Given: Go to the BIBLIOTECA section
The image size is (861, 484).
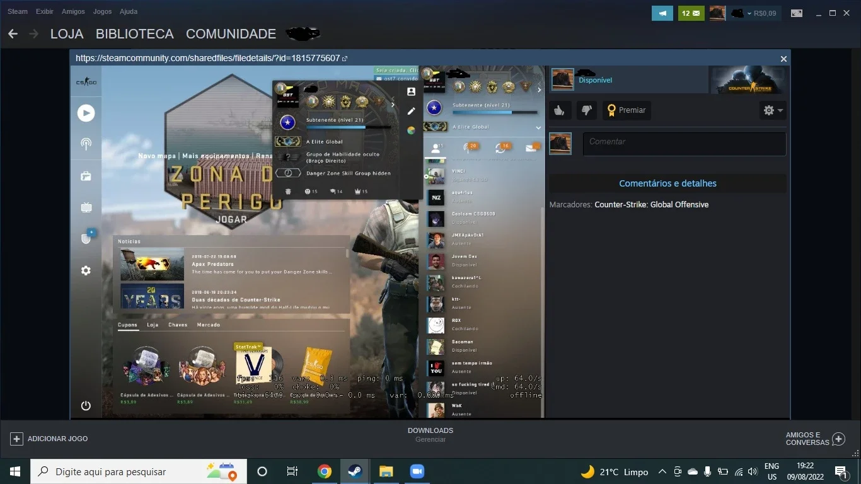Looking at the screenshot, I should pos(135,34).
